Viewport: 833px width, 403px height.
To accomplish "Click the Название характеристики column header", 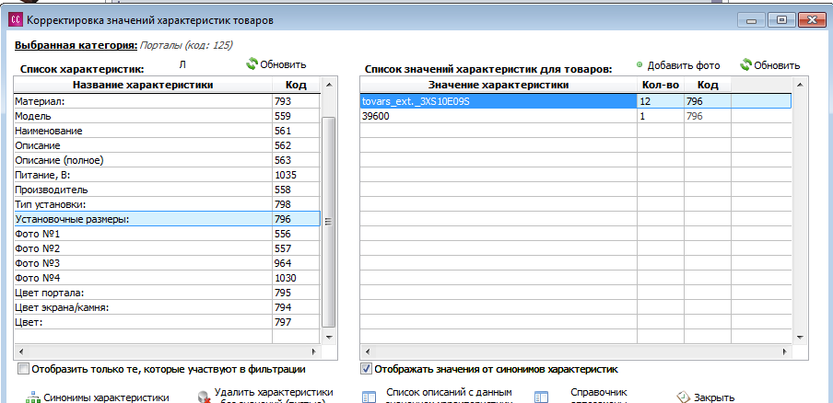I will (x=143, y=85).
